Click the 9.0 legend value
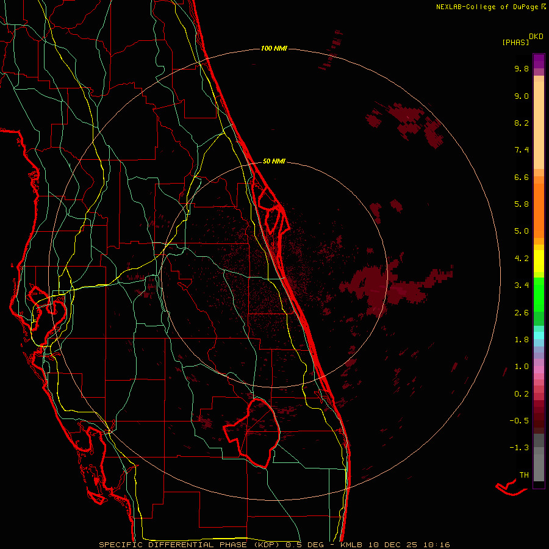Image resolution: width=549 pixels, height=549 pixels. 522,96
